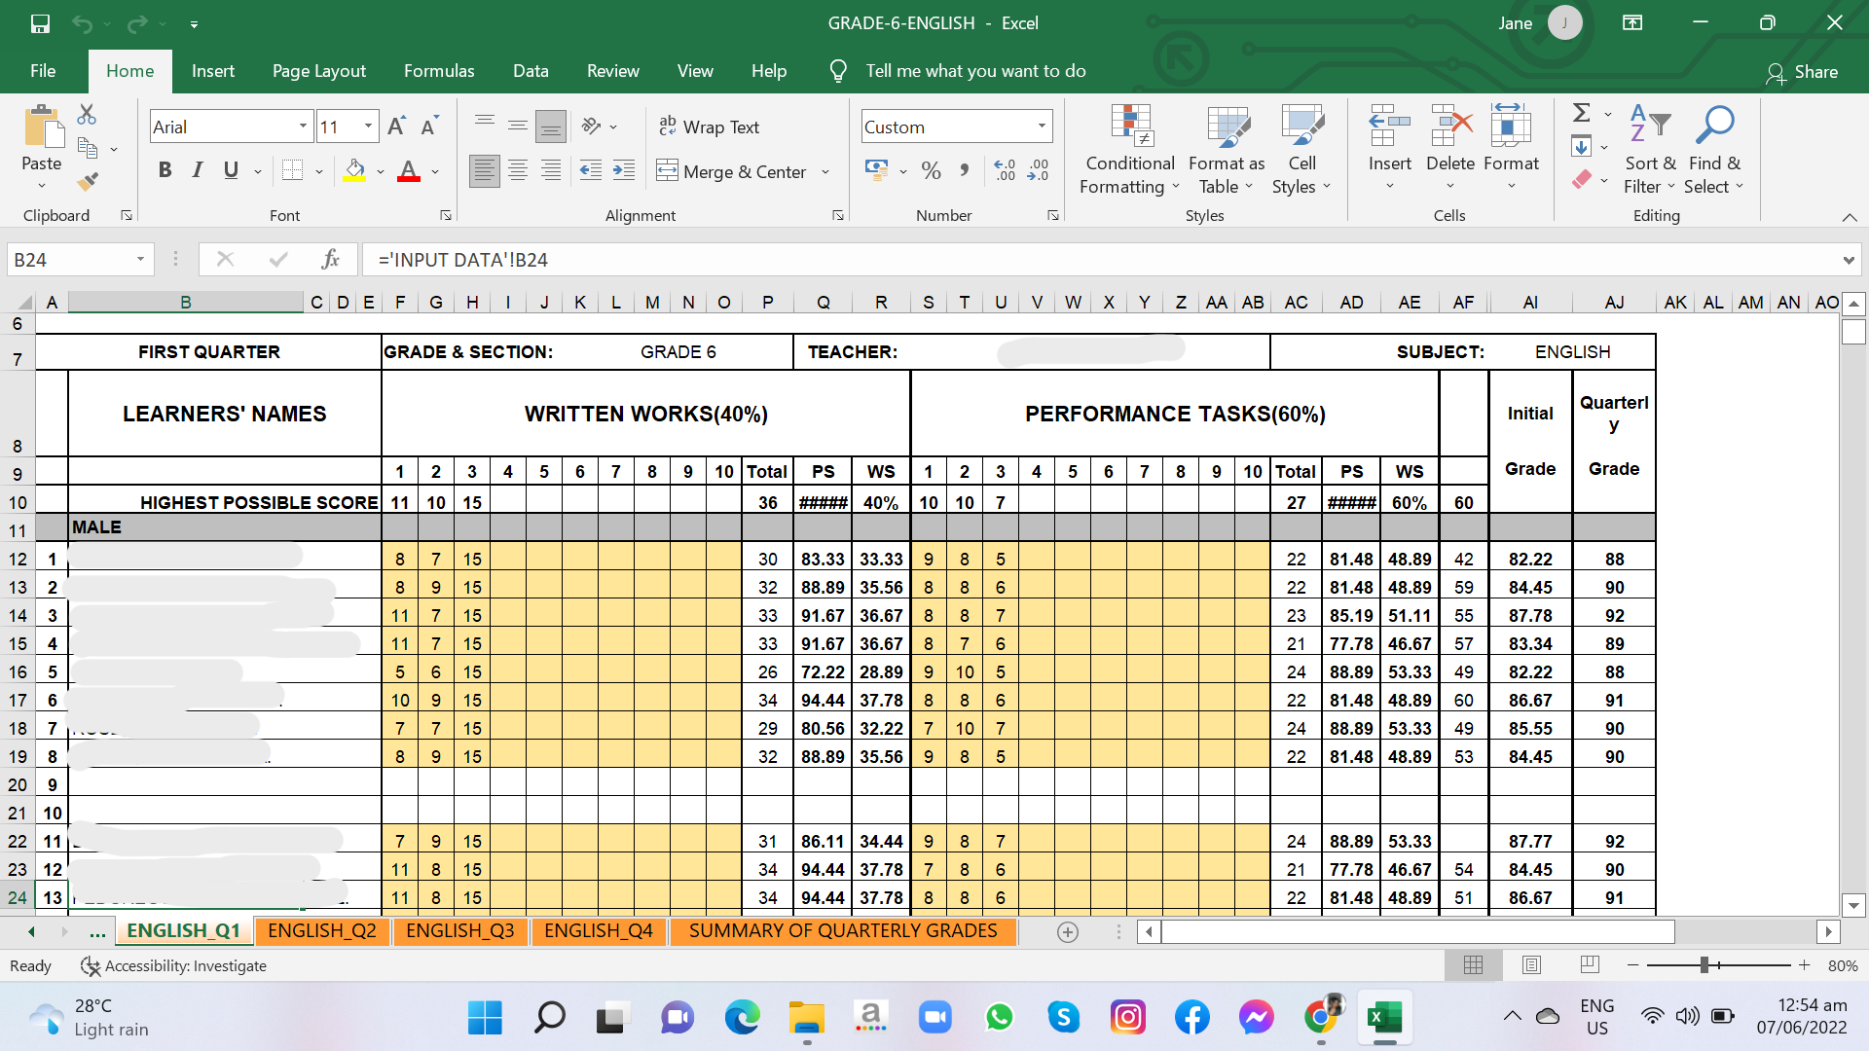Click the Insert Function fx icon
This screenshot has width=1869, height=1051.
pyautogui.click(x=330, y=259)
